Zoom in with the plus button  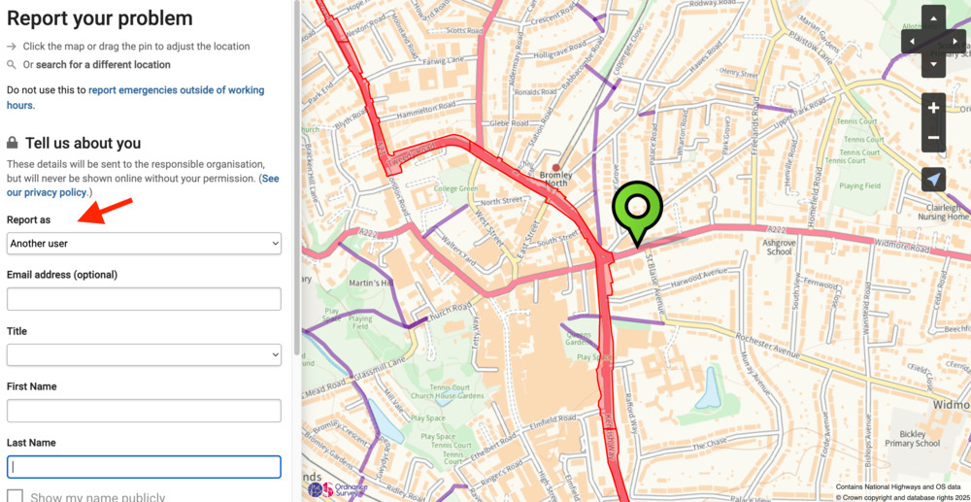tap(933, 108)
